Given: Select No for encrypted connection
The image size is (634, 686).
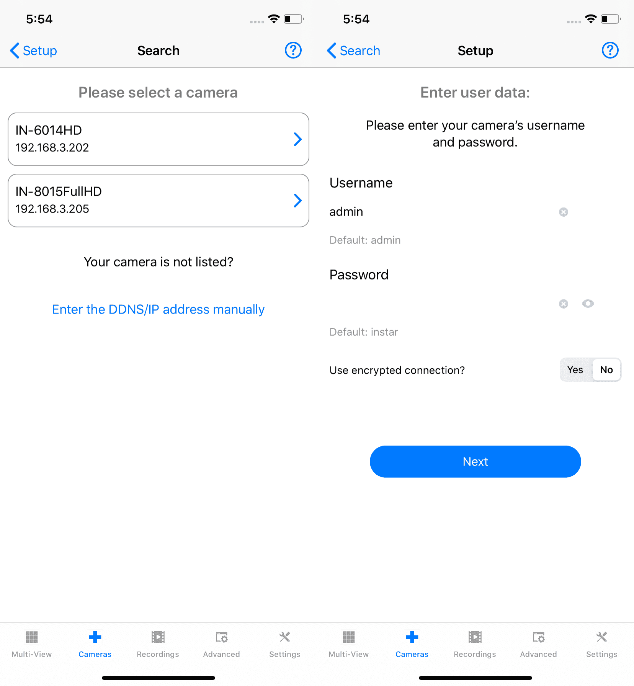Looking at the screenshot, I should point(606,370).
